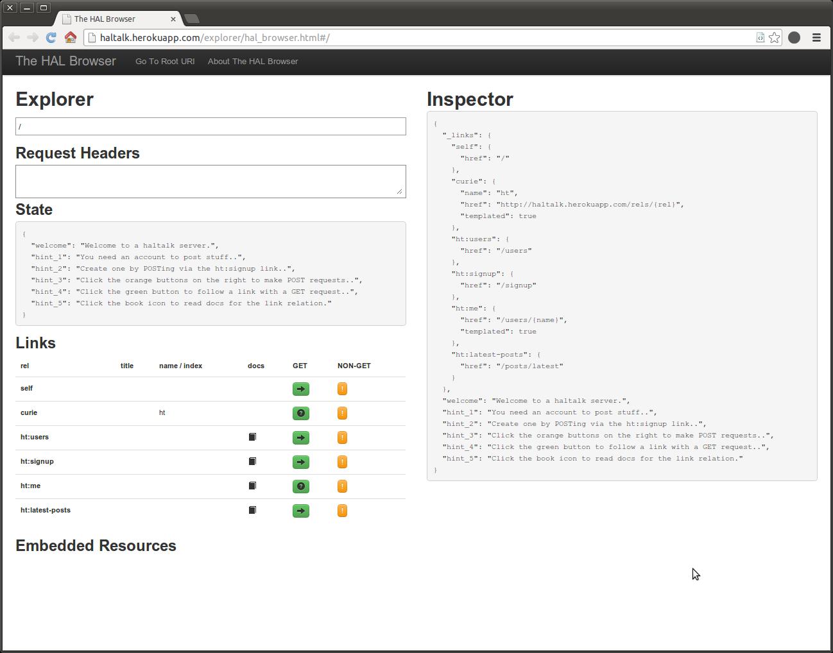Click inside the Explorer URI field
Image resolution: width=833 pixels, height=653 pixels.
210,126
